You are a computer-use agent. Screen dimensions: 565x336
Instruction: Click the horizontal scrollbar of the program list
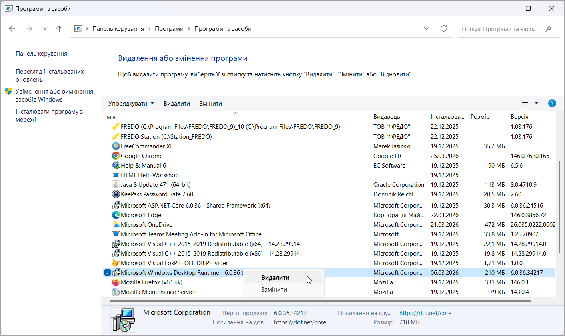[320, 300]
